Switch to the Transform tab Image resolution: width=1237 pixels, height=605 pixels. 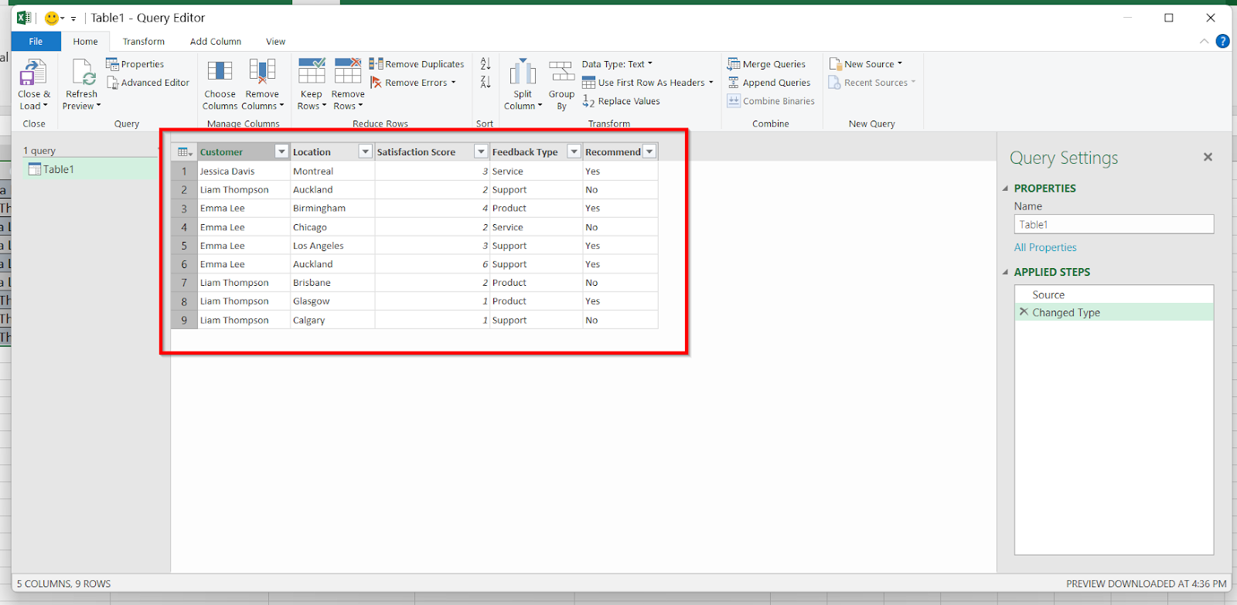144,42
